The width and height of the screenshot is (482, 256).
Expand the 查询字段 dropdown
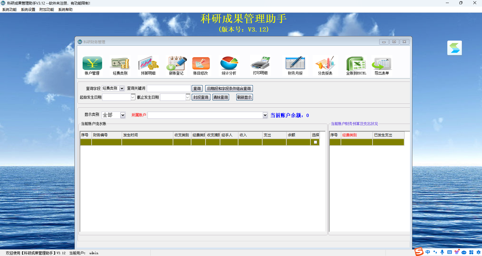(122, 88)
